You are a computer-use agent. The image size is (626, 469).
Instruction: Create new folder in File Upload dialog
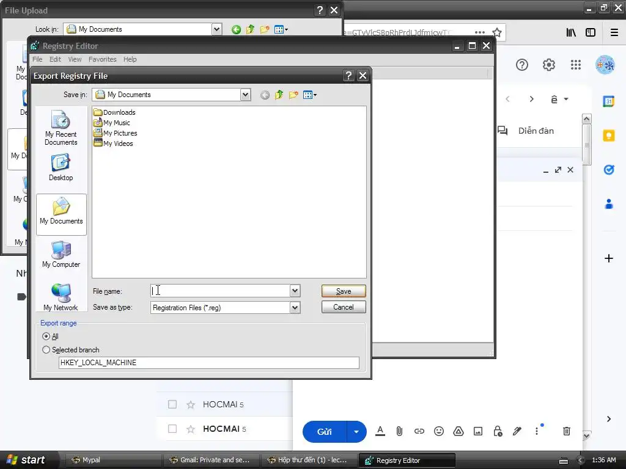265,29
